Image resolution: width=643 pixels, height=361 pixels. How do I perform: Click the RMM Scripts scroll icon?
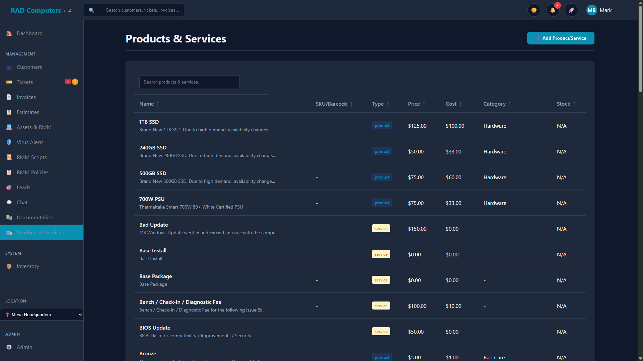tap(9, 157)
